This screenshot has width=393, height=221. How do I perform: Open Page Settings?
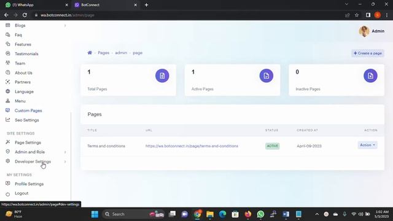28,142
